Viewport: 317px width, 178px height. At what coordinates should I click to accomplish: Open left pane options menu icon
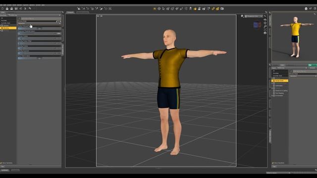coord(63,12)
